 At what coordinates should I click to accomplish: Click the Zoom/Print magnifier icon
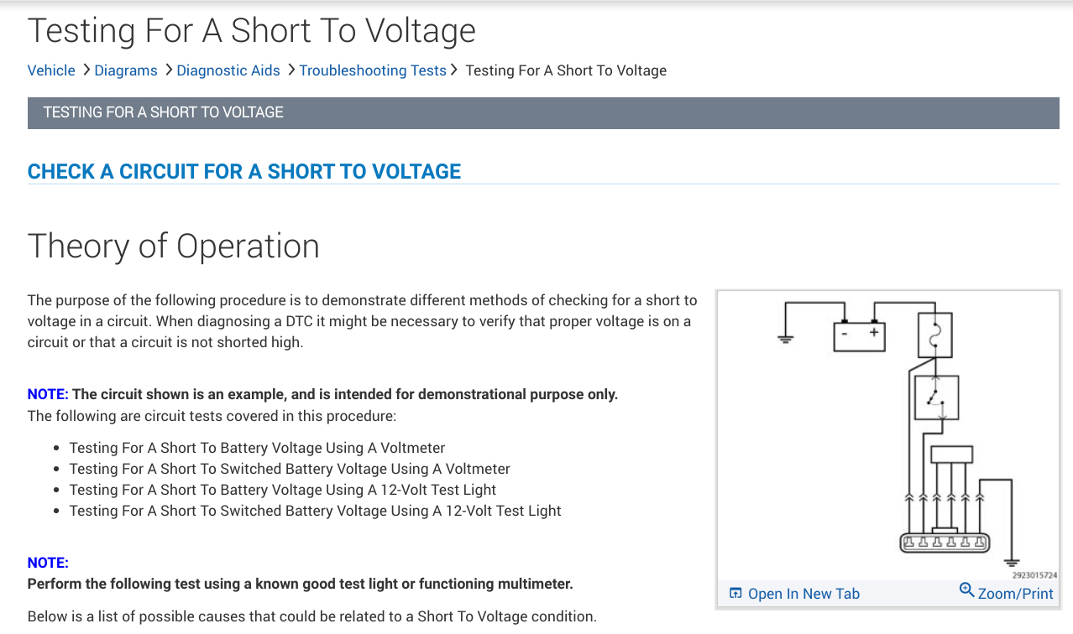click(x=967, y=591)
